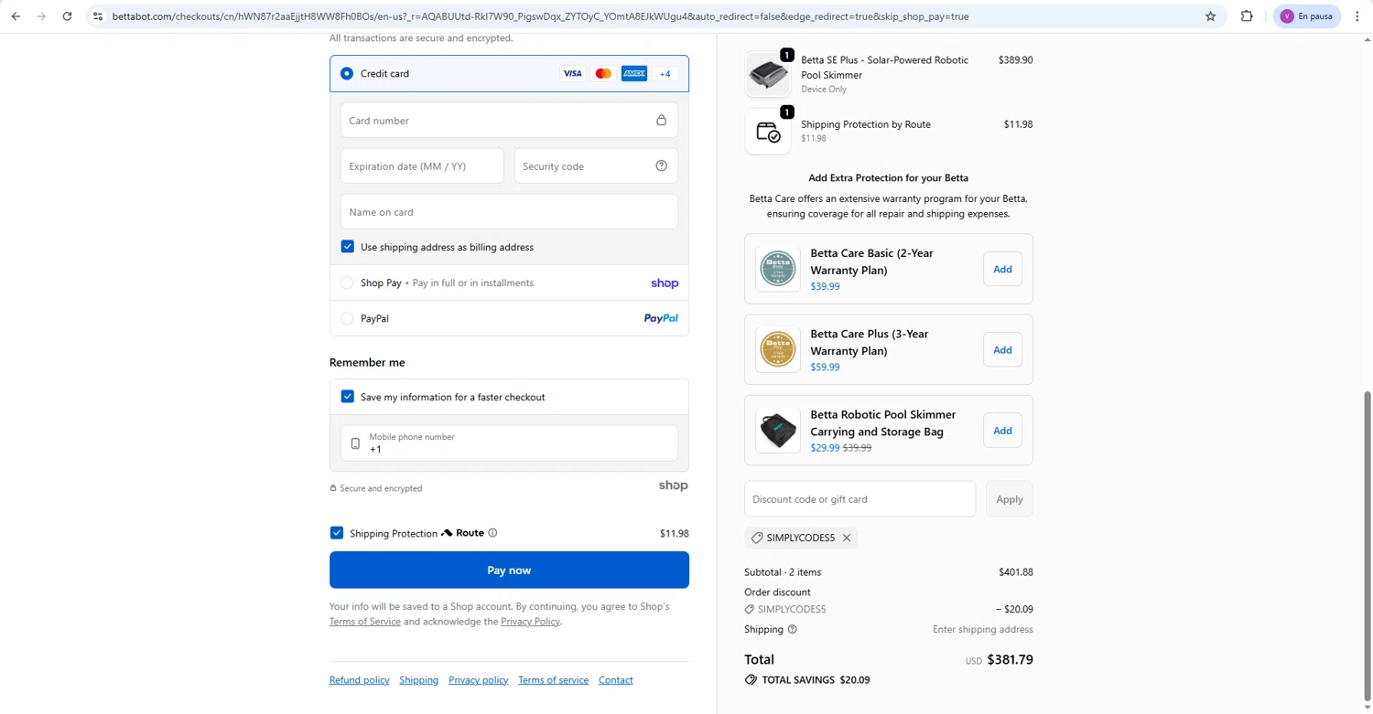The height and width of the screenshot is (714, 1373).
Task: Click the phone icon in mobile number field
Action: pyautogui.click(x=355, y=443)
